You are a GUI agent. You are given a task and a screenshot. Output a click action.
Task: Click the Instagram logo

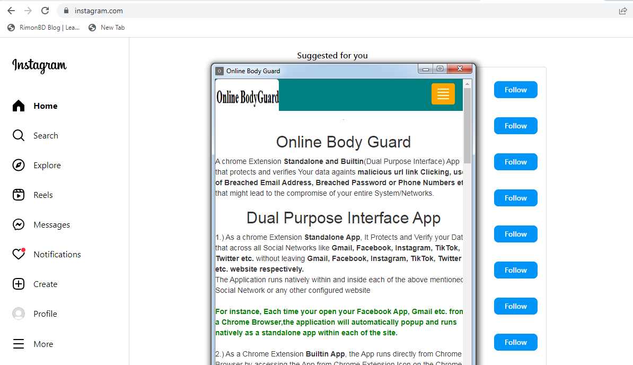(x=39, y=65)
